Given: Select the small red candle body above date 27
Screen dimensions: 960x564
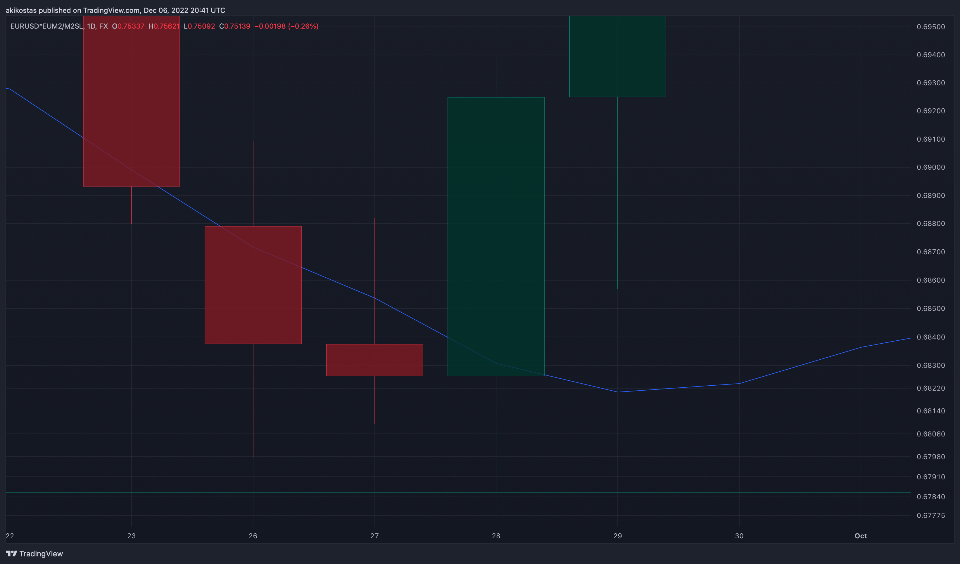Looking at the screenshot, I should pyautogui.click(x=374, y=360).
